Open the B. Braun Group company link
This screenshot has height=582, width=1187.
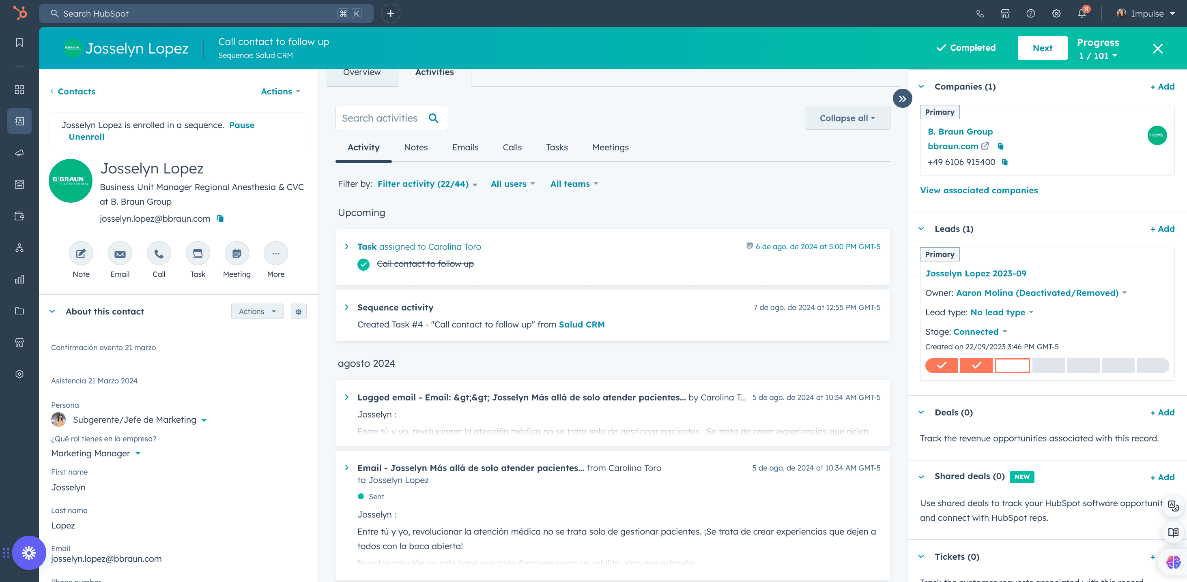(960, 132)
